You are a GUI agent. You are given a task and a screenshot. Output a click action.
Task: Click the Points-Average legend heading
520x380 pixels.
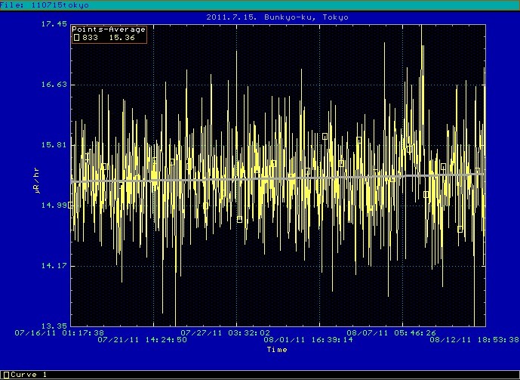tap(109, 29)
